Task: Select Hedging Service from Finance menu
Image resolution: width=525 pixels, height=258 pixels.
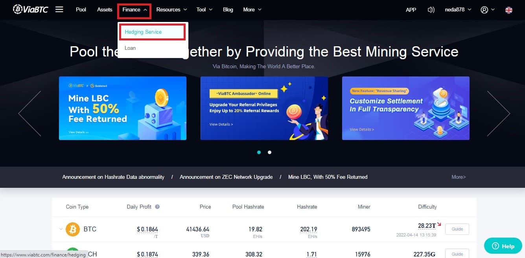Action: tap(152, 32)
